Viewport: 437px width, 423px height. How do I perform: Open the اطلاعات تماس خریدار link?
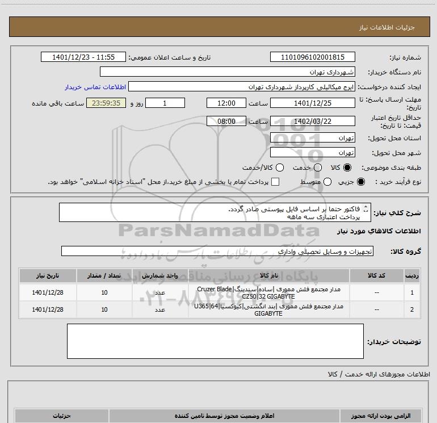click(95, 87)
